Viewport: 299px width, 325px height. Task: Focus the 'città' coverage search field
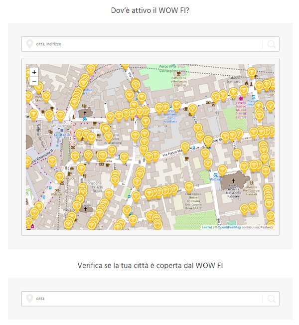[x=150, y=299]
